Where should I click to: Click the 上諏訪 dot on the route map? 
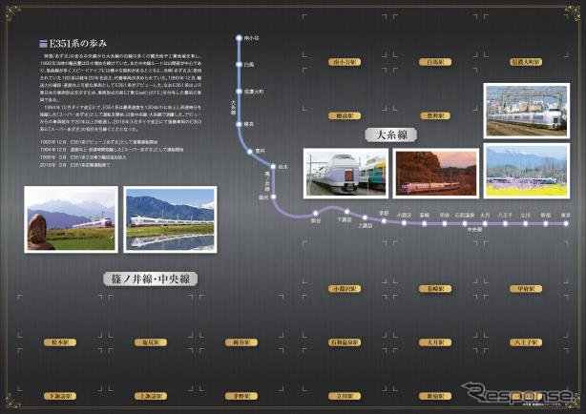coord(365,217)
